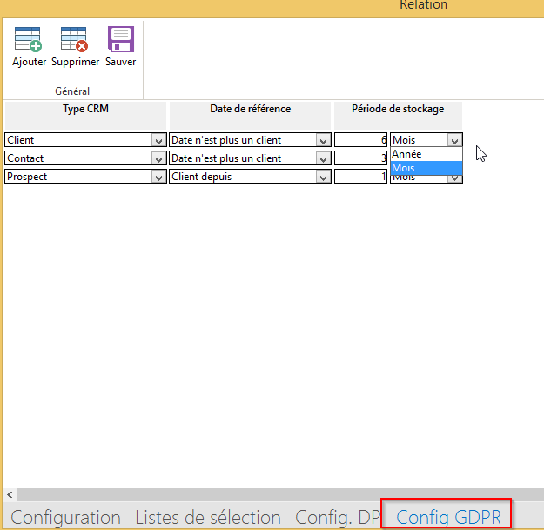Viewport: 544px width, 530px height.
Task: Click the Sauver floppy disk icon
Action: 120,40
